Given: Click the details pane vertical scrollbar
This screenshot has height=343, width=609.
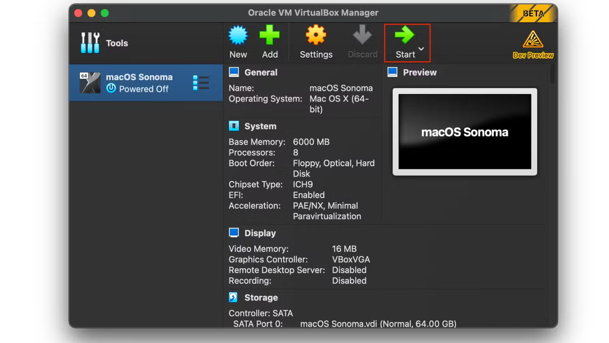Looking at the screenshot, I should pyautogui.click(x=552, y=74).
